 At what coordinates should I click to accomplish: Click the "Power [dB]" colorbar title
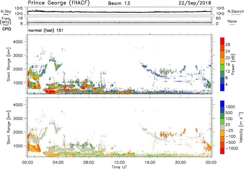point(233,64)
